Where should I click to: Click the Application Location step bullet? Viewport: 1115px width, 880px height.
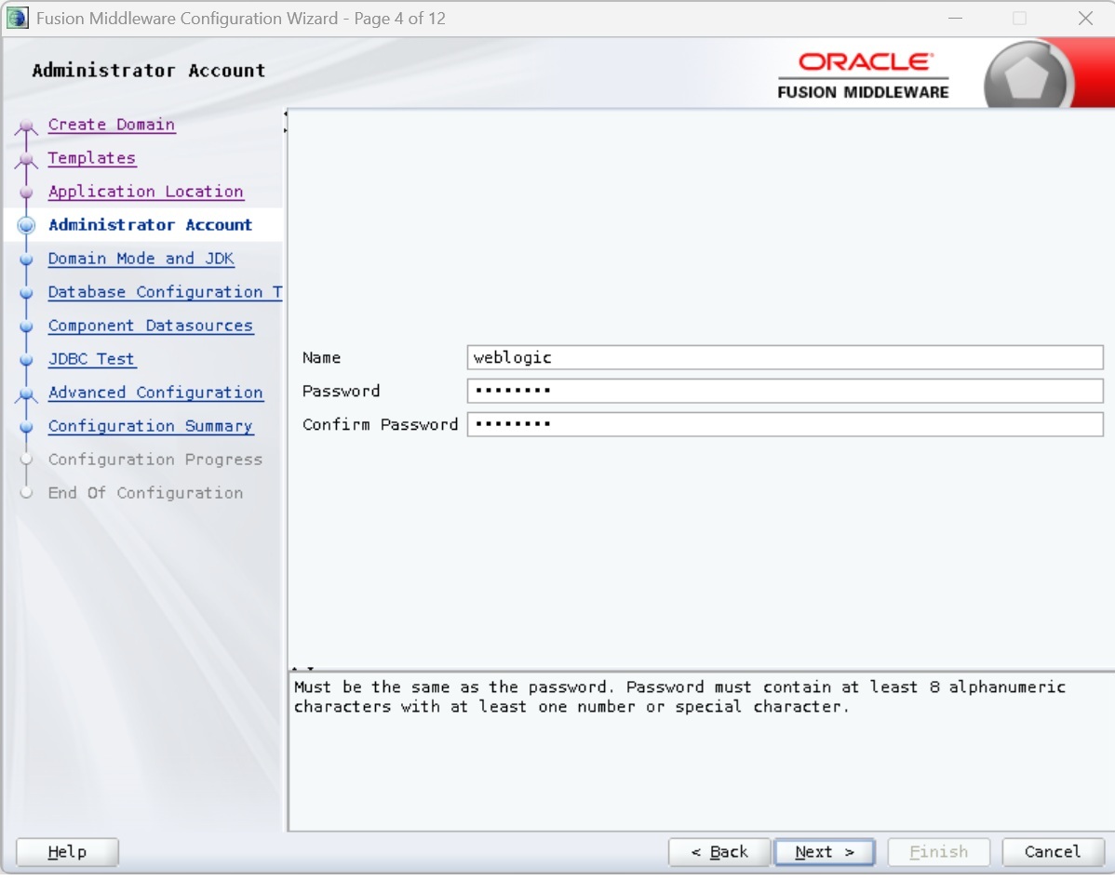click(26, 193)
